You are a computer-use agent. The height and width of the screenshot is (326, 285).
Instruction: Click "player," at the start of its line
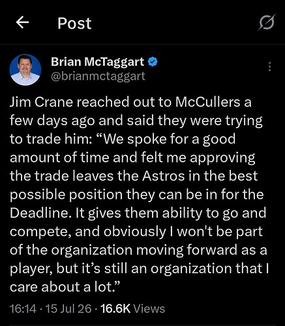click(x=31, y=269)
